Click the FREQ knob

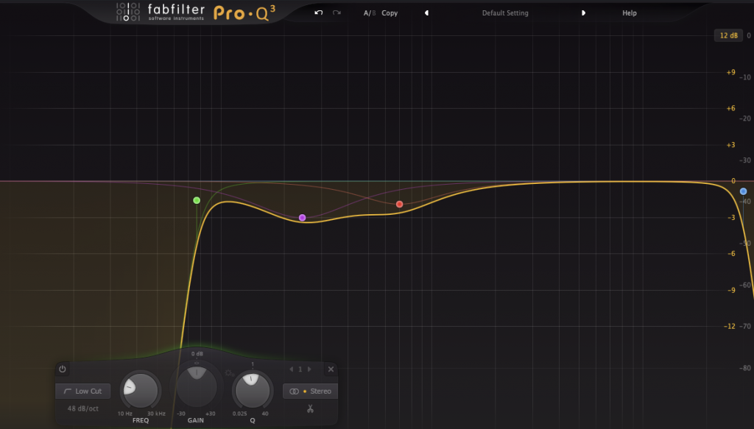(x=141, y=389)
